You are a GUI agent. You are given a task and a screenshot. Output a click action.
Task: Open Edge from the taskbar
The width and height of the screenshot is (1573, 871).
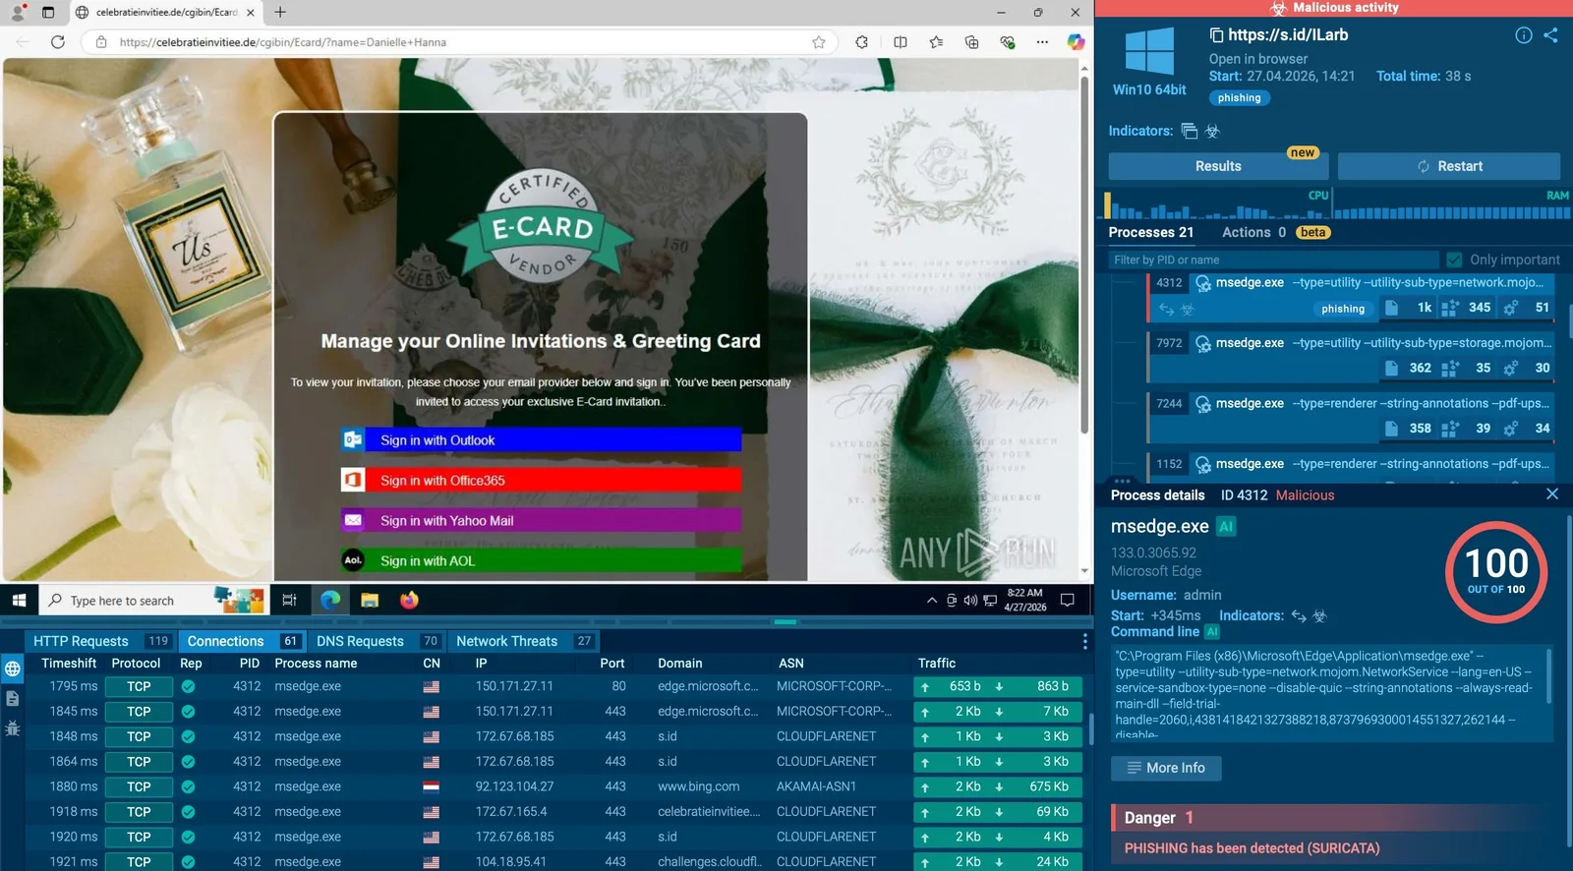click(x=330, y=600)
